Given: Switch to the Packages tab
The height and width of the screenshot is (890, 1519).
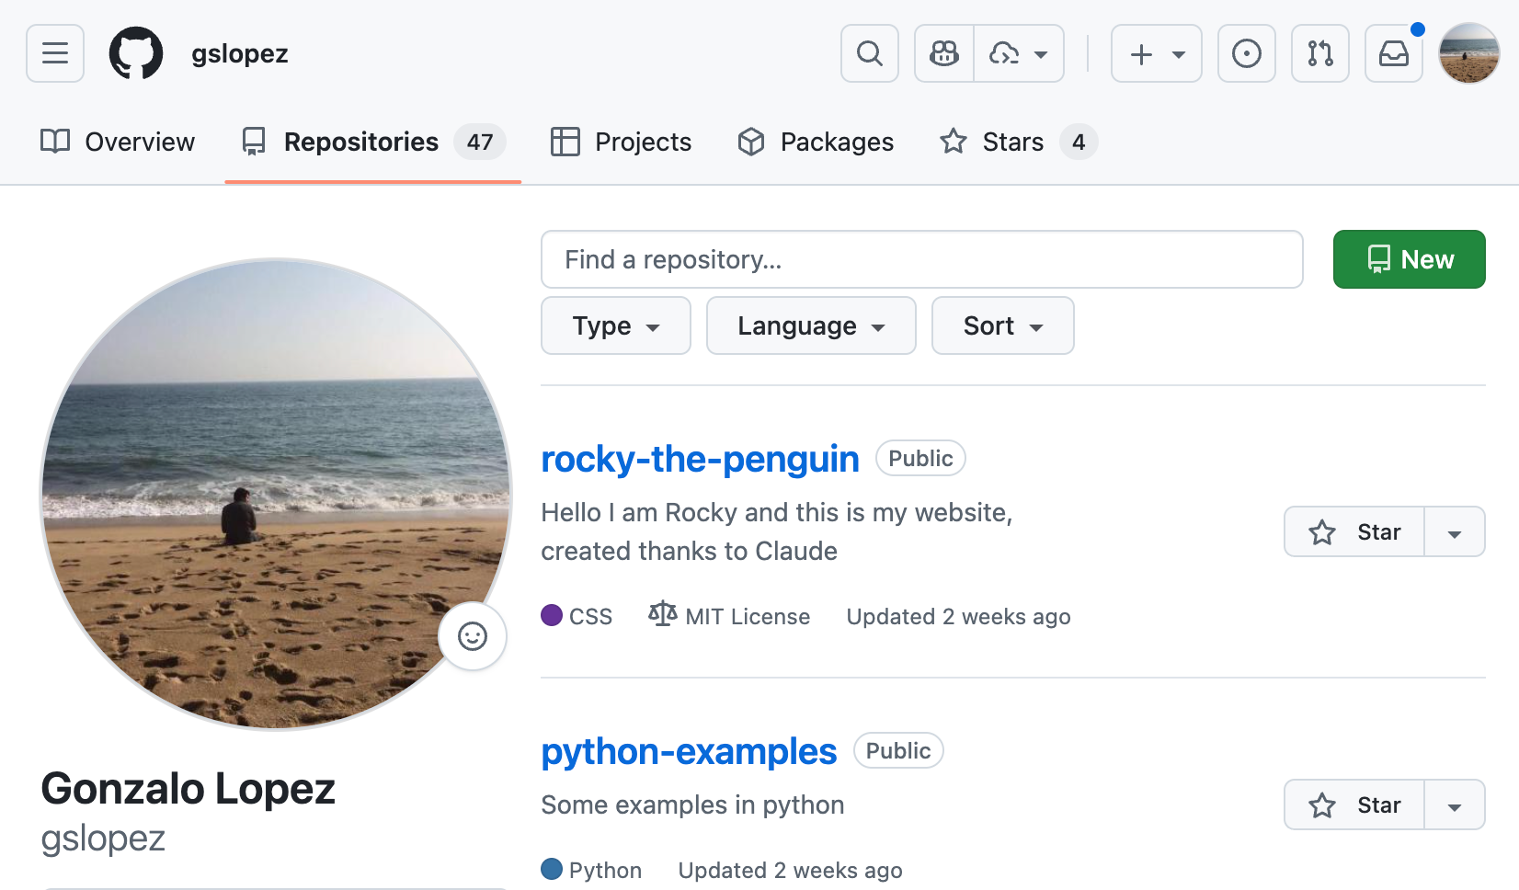Looking at the screenshot, I should (816, 142).
